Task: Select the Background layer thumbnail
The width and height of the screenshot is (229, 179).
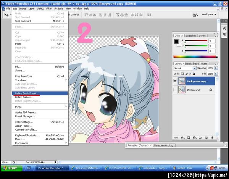Action: coord(182,90)
